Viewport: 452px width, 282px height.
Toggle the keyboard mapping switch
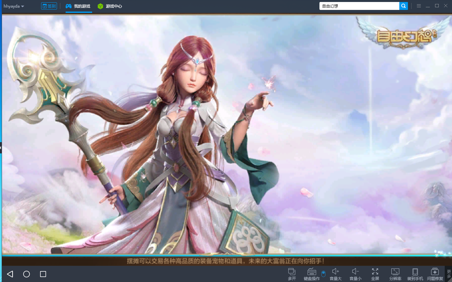pyautogui.click(x=323, y=274)
